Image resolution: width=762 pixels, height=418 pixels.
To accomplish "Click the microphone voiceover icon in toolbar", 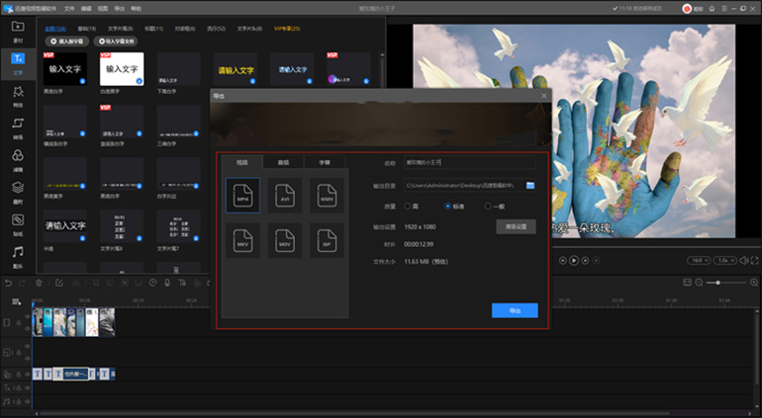I will click(167, 283).
